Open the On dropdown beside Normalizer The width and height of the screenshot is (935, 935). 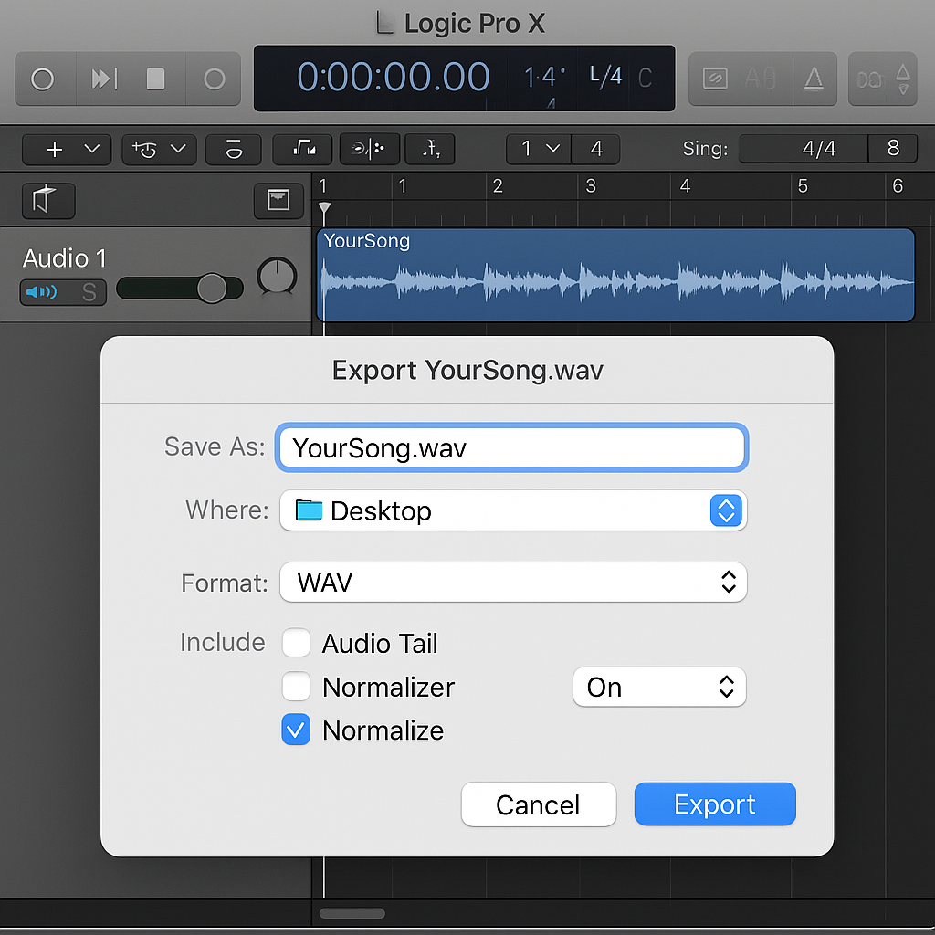[x=659, y=687]
